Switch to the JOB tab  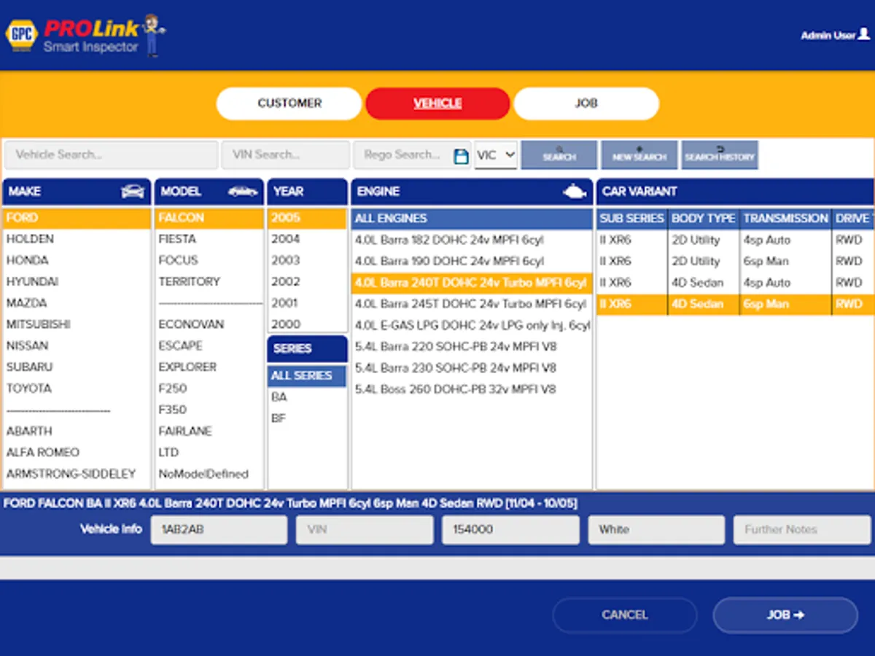586,104
